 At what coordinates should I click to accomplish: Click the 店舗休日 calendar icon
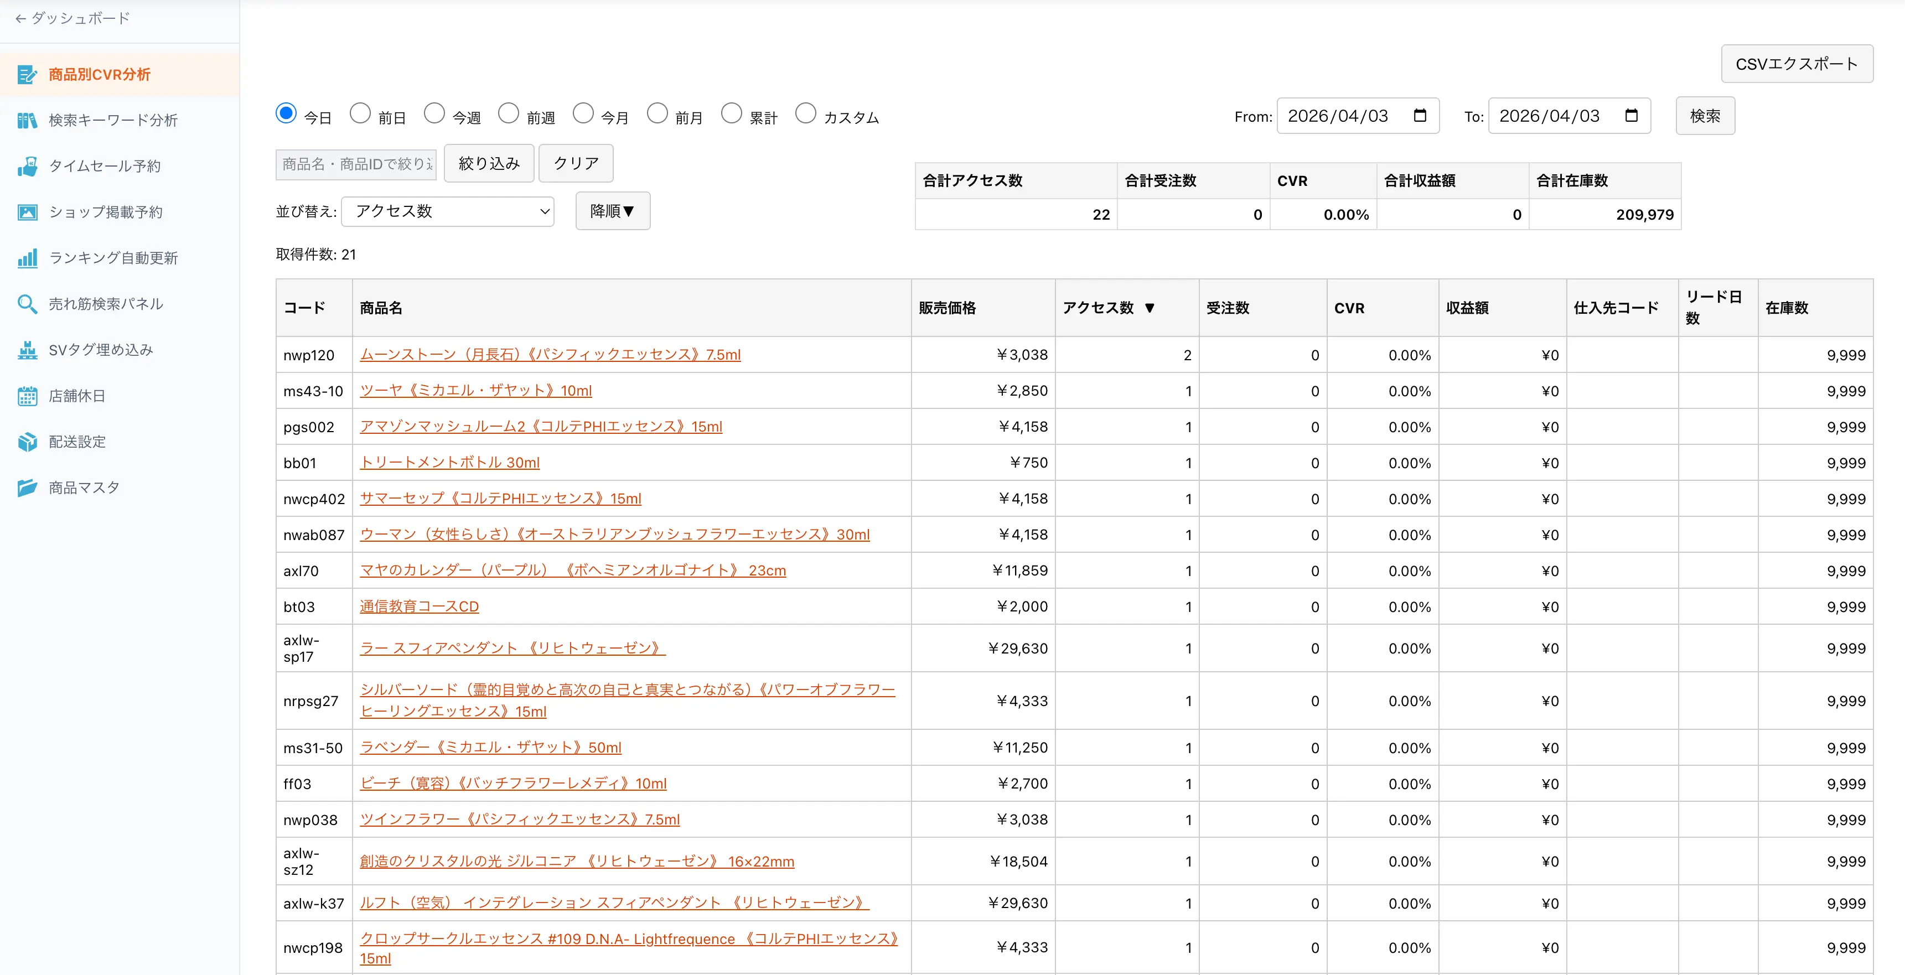27,396
